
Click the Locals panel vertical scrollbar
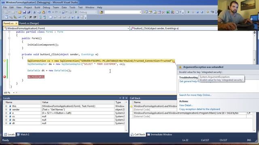tap(126, 116)
